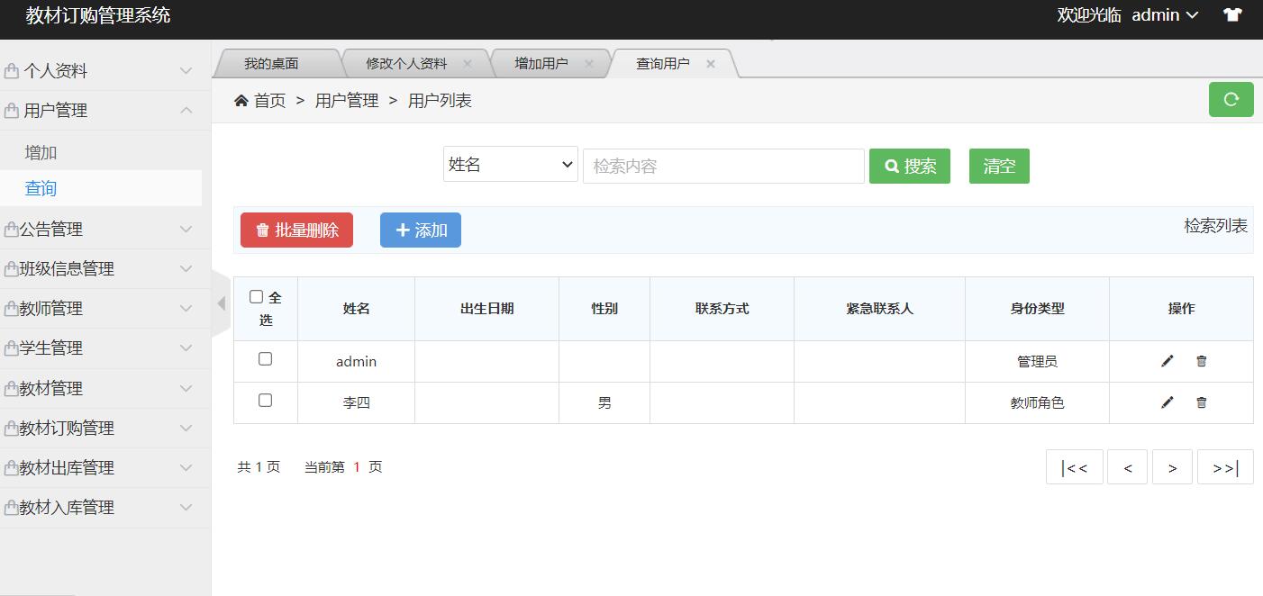Viewport: 1263px width, 596px height.
Task: Click the home icon in the breadcrumb
Action: click(241, 101)
